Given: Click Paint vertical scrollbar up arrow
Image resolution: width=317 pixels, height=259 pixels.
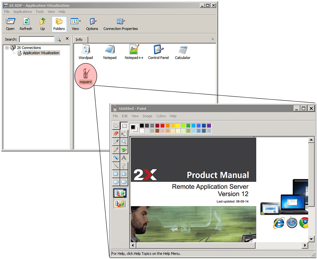Looking at the screenshot, I should 311,140.
